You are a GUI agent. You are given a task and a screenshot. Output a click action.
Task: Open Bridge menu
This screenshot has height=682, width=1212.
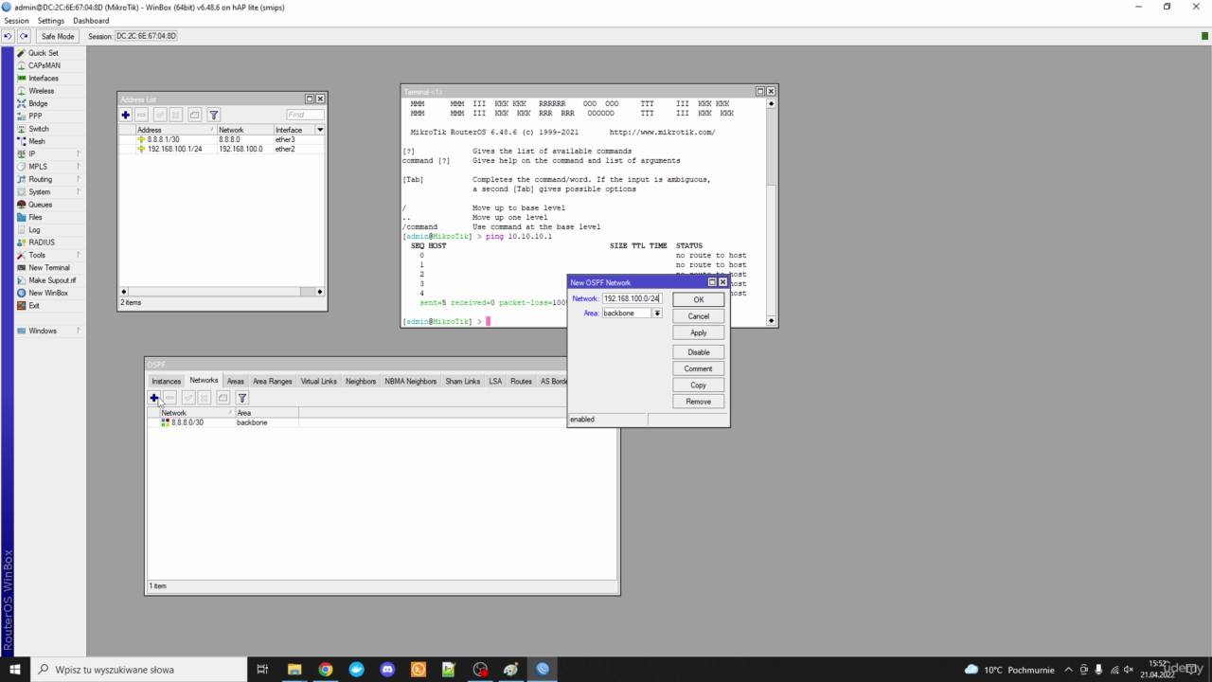38,103
